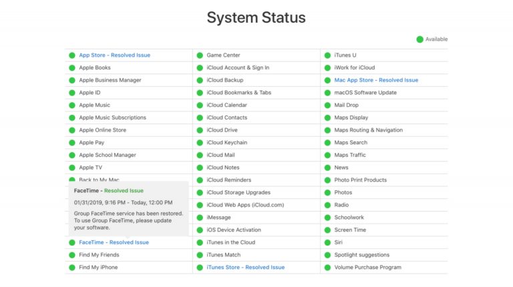Viewport: 513px width, 287px height.
Task: Click the green dot beside iCloud Mail
Action: (x=200, y=155)
